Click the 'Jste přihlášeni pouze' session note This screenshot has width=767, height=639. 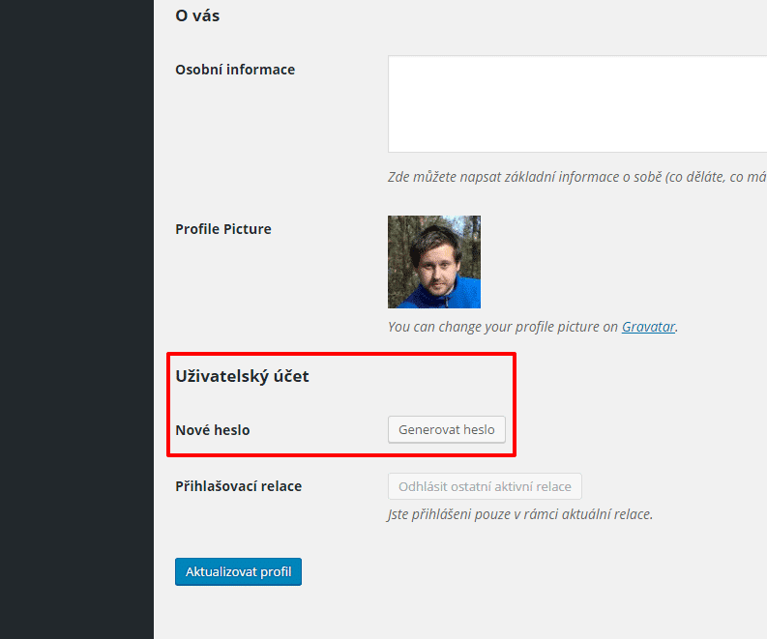tap(520, 514)
